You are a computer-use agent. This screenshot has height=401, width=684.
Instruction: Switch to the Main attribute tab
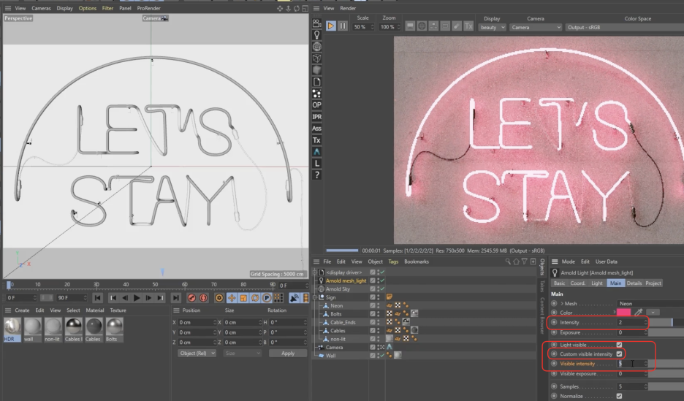pyautogui.click(x=615, y=283)
